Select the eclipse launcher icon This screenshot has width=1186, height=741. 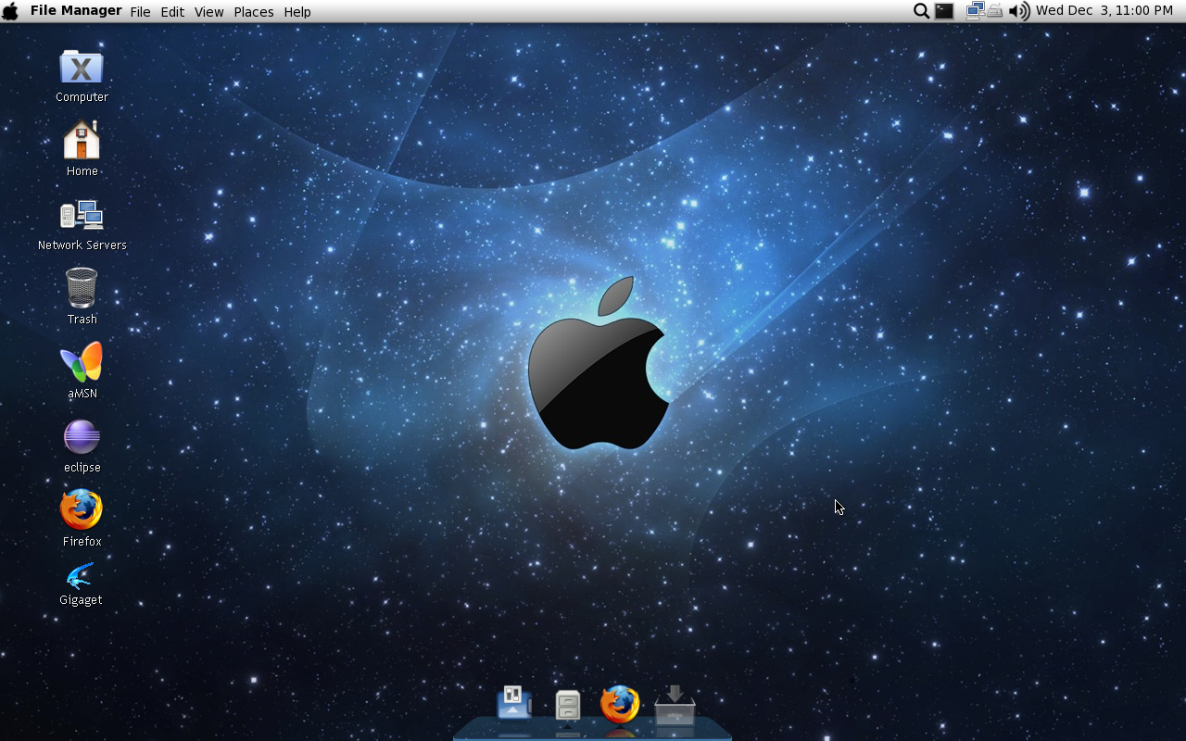tap(82, 437)
